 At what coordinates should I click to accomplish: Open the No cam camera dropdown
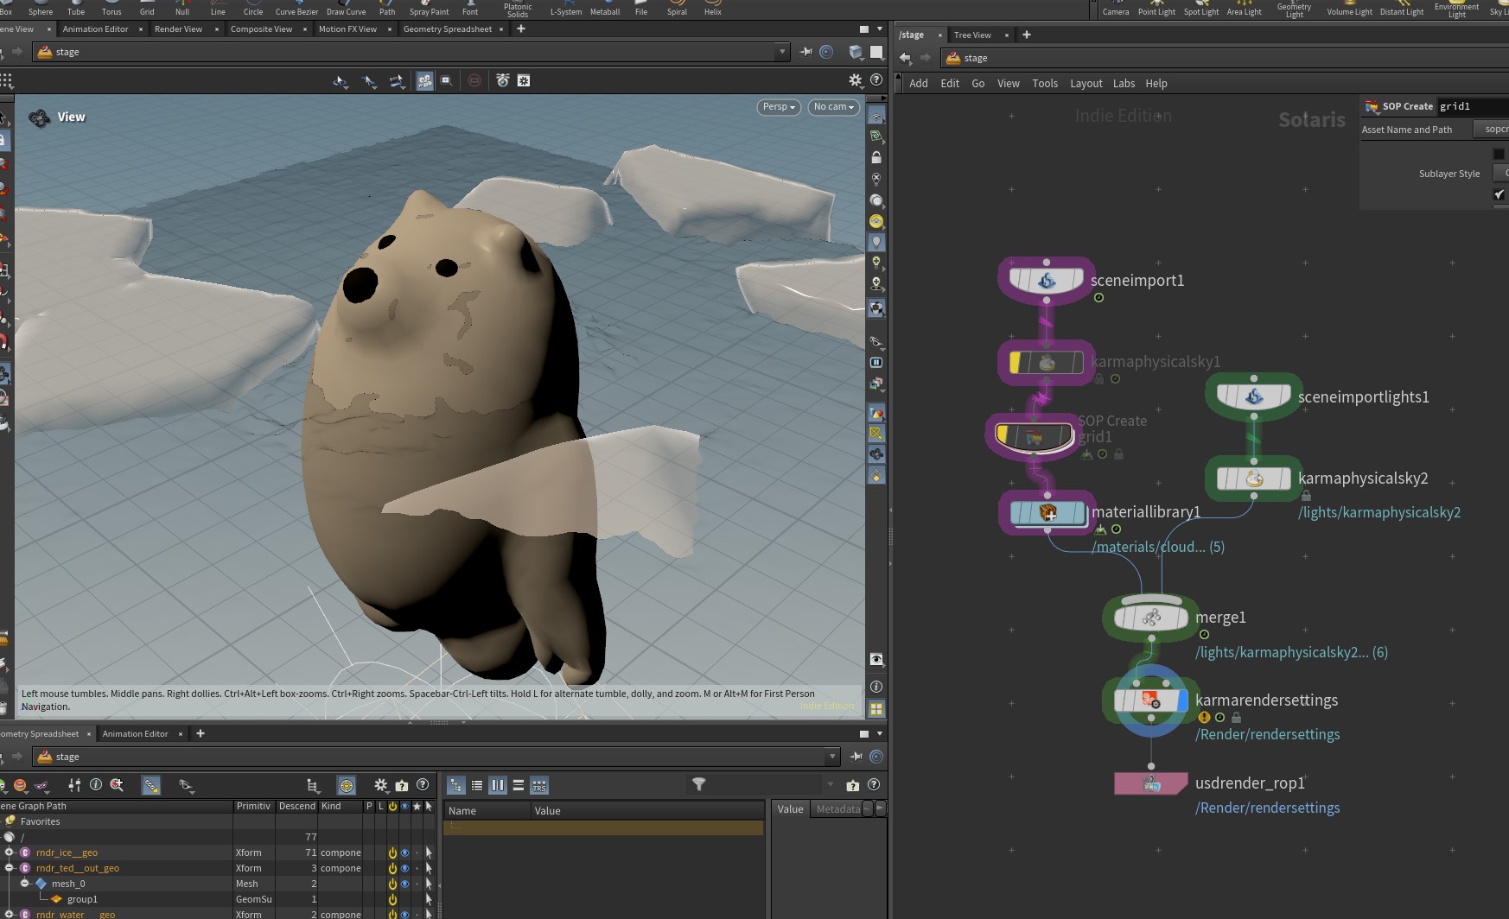(x=833, y=107)
